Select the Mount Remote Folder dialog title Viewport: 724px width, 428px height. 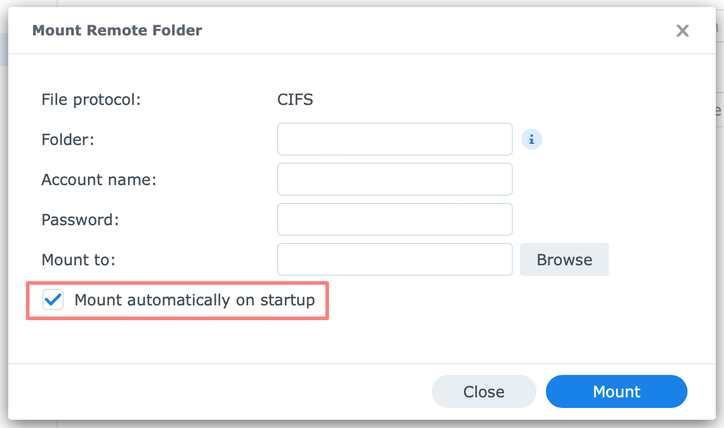[x=117, y=30]
